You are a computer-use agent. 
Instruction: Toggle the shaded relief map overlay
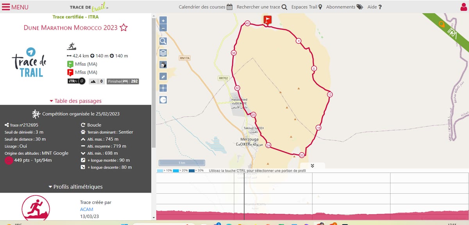163,64
